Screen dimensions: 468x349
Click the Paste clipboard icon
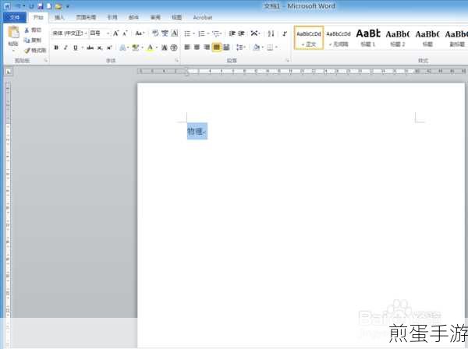(13, 32)
